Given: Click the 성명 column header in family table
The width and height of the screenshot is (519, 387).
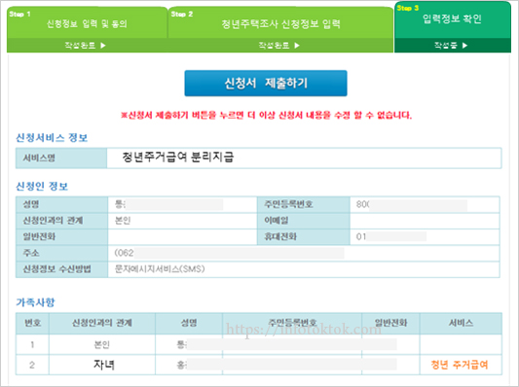Looking at the screenshot, I should click(x=189, y=323).
